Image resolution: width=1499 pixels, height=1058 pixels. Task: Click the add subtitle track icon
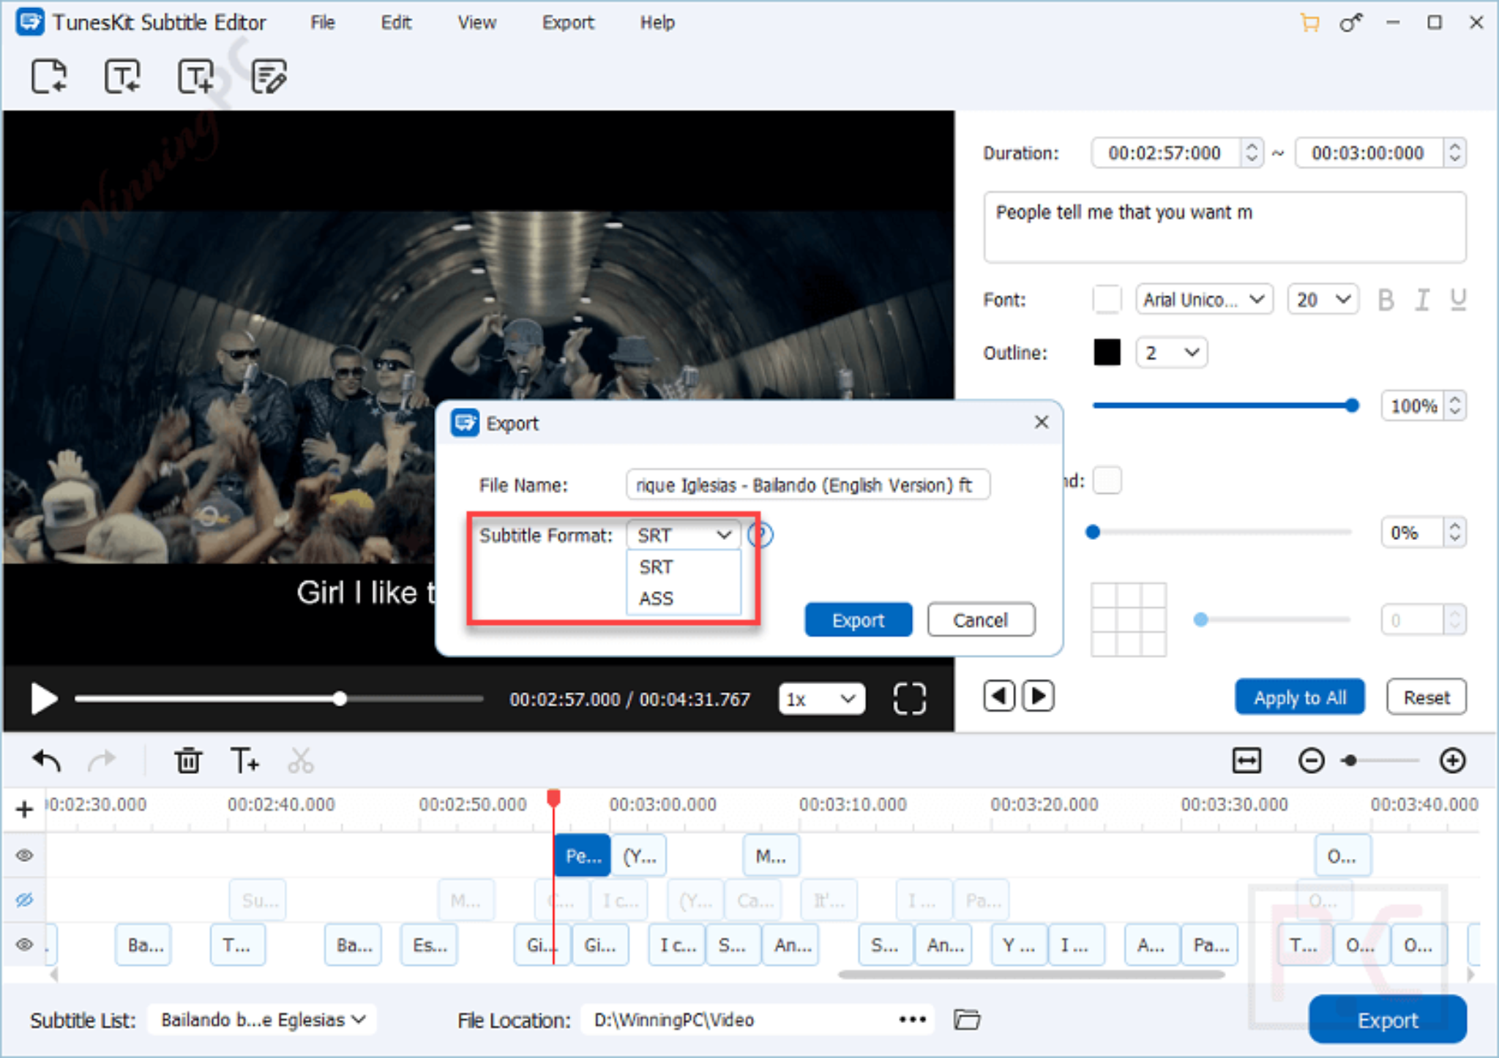tap(195, 76)
